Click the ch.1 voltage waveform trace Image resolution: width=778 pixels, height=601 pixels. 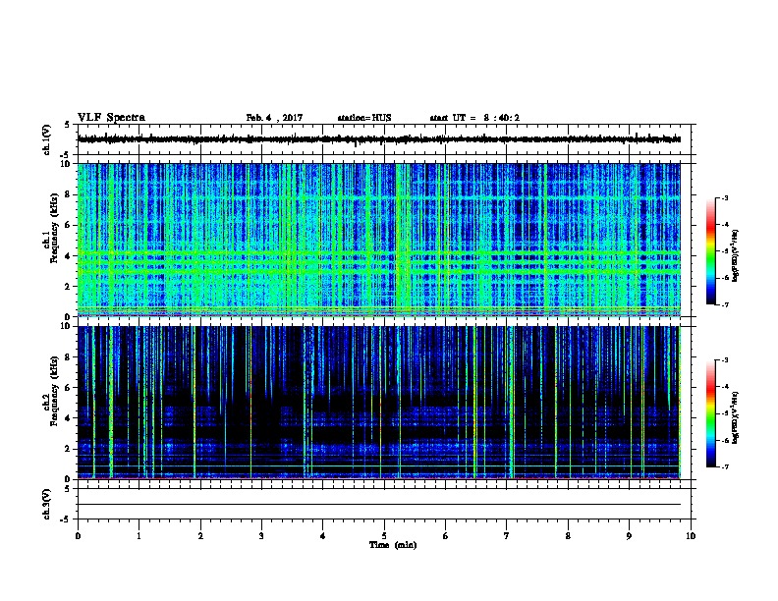pyautogui.click(x=379, y=139)
